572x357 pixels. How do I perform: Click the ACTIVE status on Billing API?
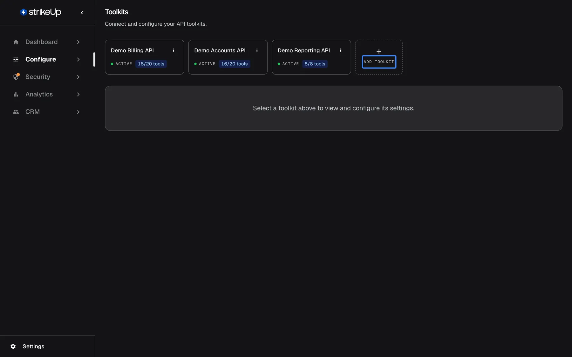coord(121,64)
